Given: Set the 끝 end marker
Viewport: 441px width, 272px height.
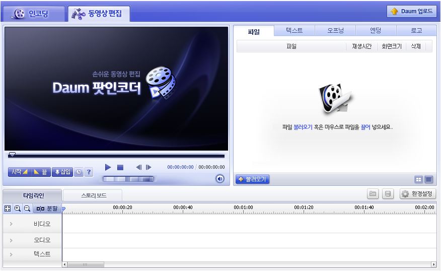Looking at the screenshot, I should [x=41, y=172].
